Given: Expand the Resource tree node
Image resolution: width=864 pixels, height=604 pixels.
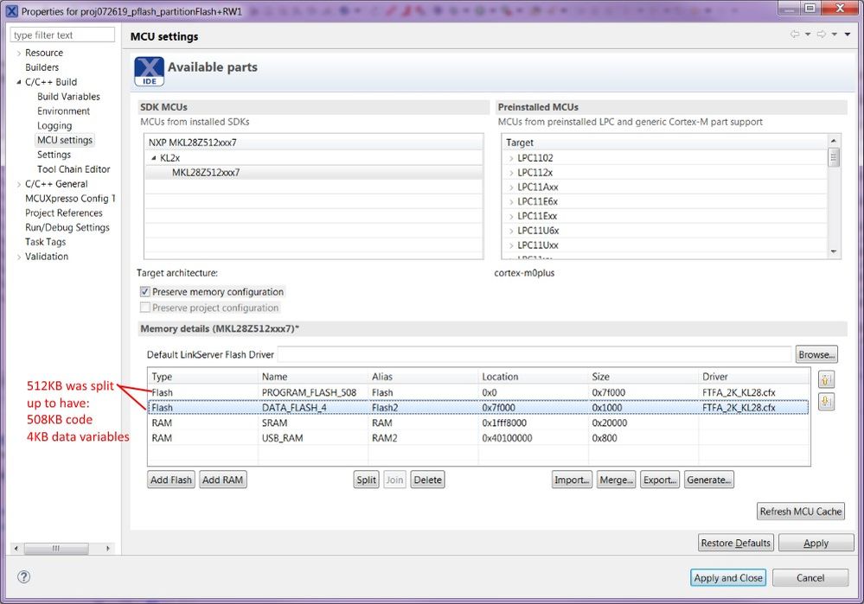Looking at the screenshot, I should click(19, 54).
